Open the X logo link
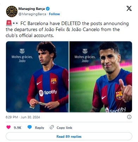138x142 pixels. (129, 8)
